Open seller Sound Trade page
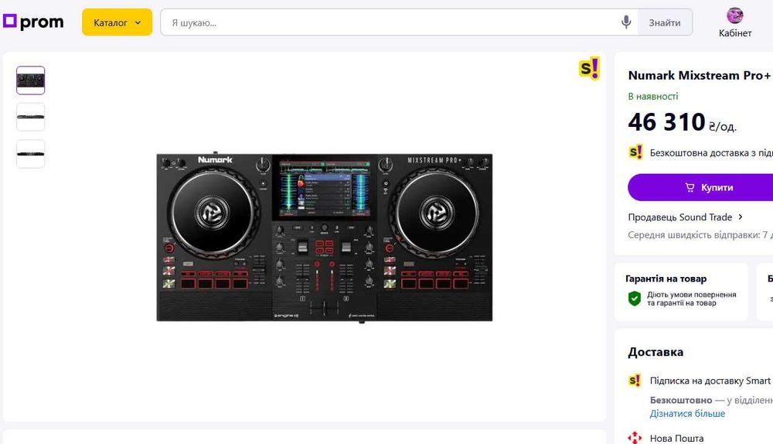The width and height of the screenshot is (773, 444). point(679,217)
